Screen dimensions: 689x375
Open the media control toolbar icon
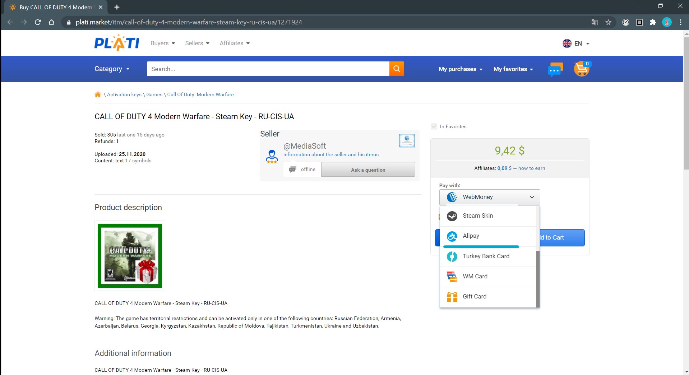pos(626,22)
